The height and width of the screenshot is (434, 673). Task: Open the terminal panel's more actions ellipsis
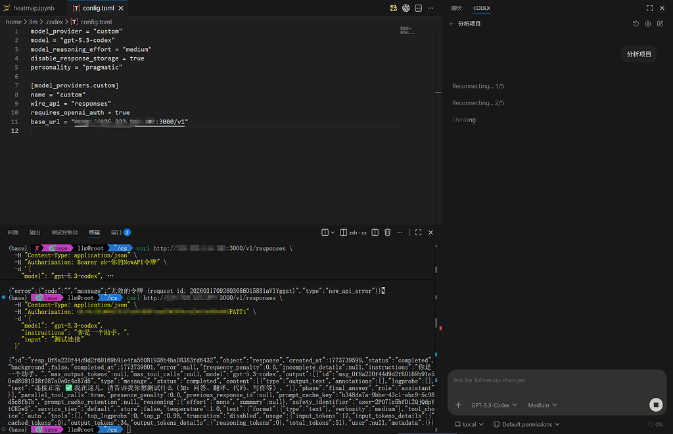[400, 232]
